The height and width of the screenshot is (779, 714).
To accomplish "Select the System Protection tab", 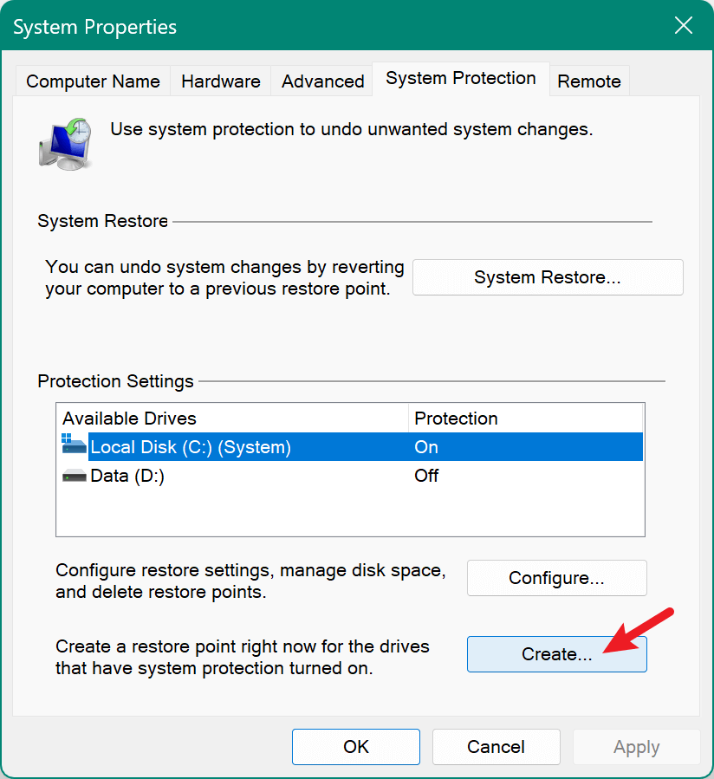I will [460, 78].
